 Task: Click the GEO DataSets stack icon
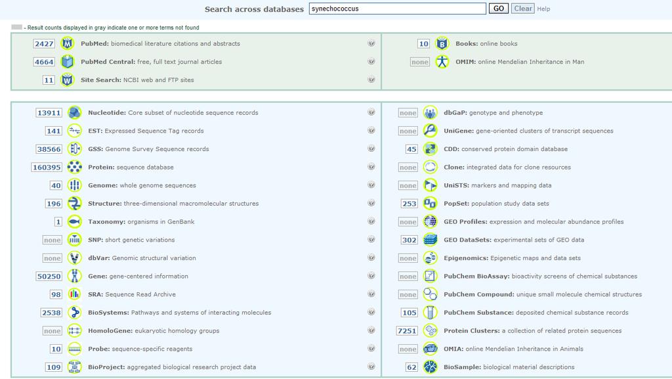click(430, 240)
